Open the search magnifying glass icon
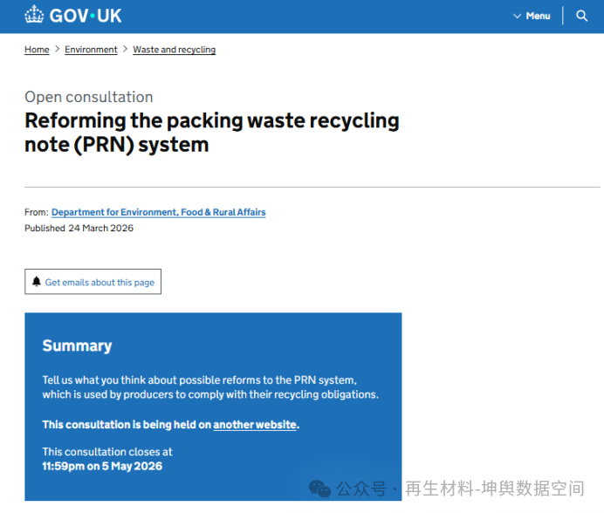The image size is (604, 513). [582, 16]
